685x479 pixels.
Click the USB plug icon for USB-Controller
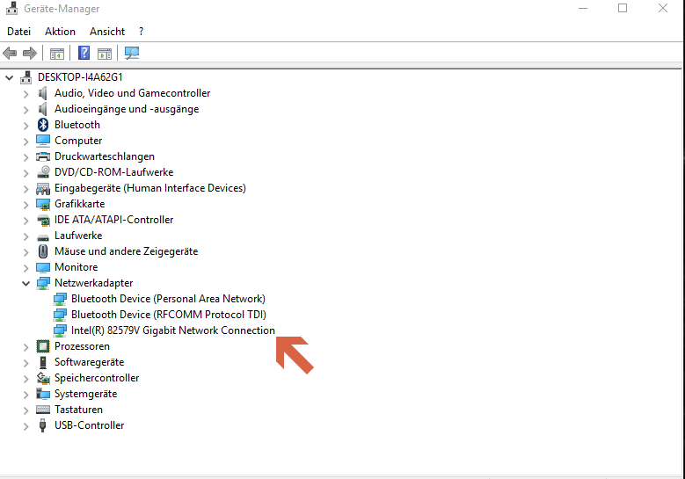click(x=42, y=425)
